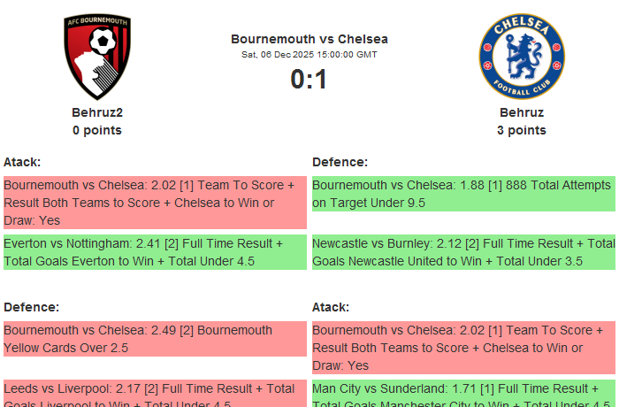Click red Team To Score bet under left Atack
The image size is (619, 407).
(x=155, y=203)
